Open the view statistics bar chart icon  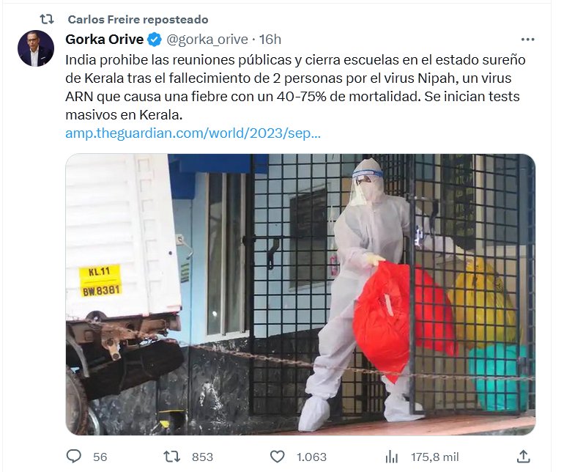point(392,457)
